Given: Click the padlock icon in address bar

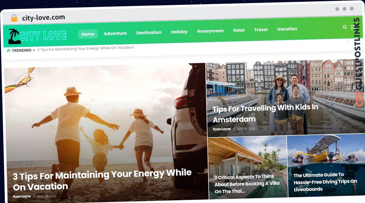Looking at the screenshot, I should pos(14,18).
